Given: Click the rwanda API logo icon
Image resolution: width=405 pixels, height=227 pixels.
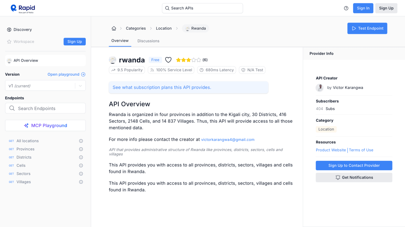Looking at the screenshot, I should click(x=113, y=60).
